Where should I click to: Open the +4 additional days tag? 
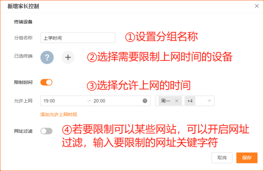(190, 101)
